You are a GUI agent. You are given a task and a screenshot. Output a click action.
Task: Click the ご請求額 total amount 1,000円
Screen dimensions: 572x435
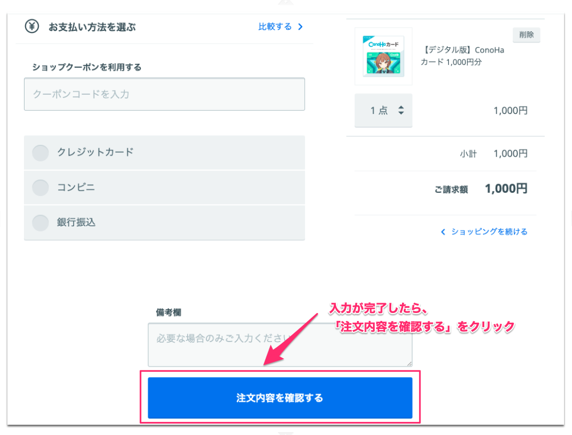506,189
